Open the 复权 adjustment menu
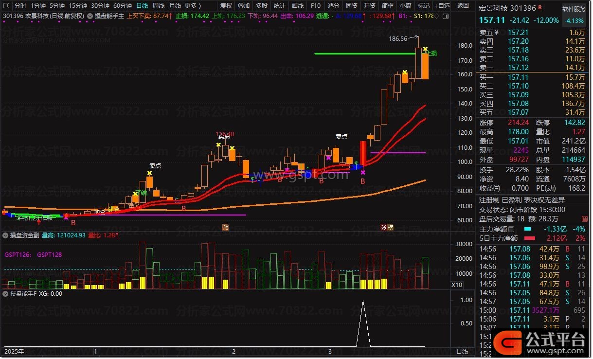This screenshot has width=593, height=359. (x=226, y=6)
